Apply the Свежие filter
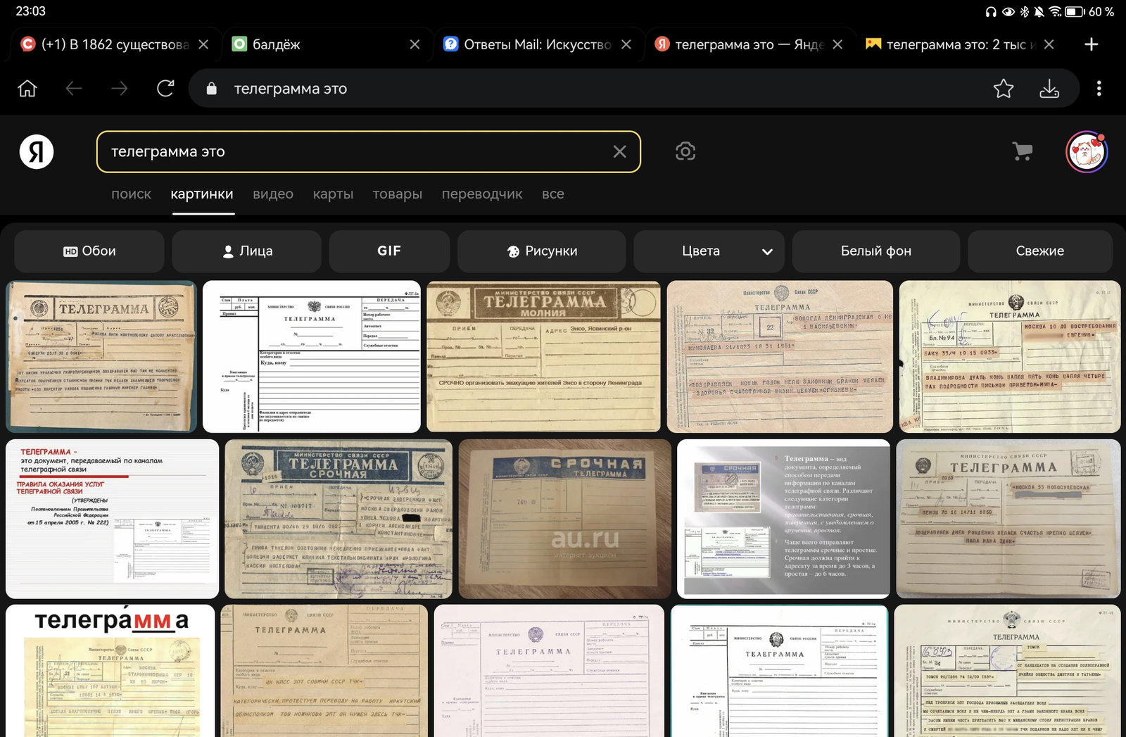 pos(1039,251)
